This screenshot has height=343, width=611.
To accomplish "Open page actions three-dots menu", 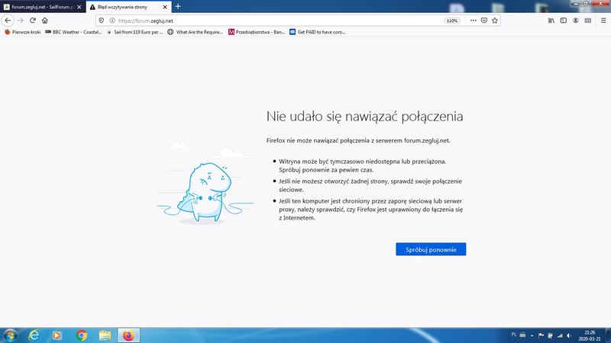I will tap(473, 20).
